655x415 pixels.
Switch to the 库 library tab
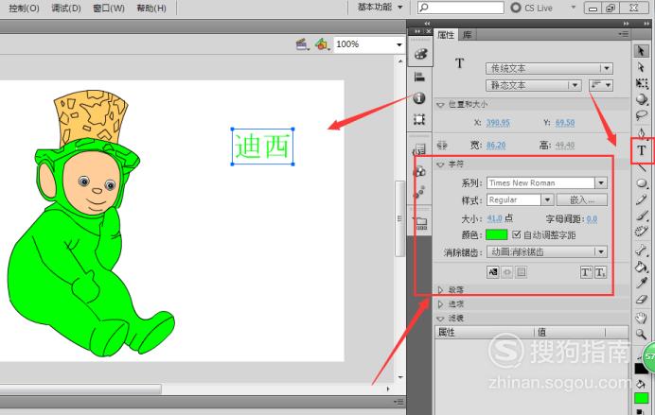467,35
